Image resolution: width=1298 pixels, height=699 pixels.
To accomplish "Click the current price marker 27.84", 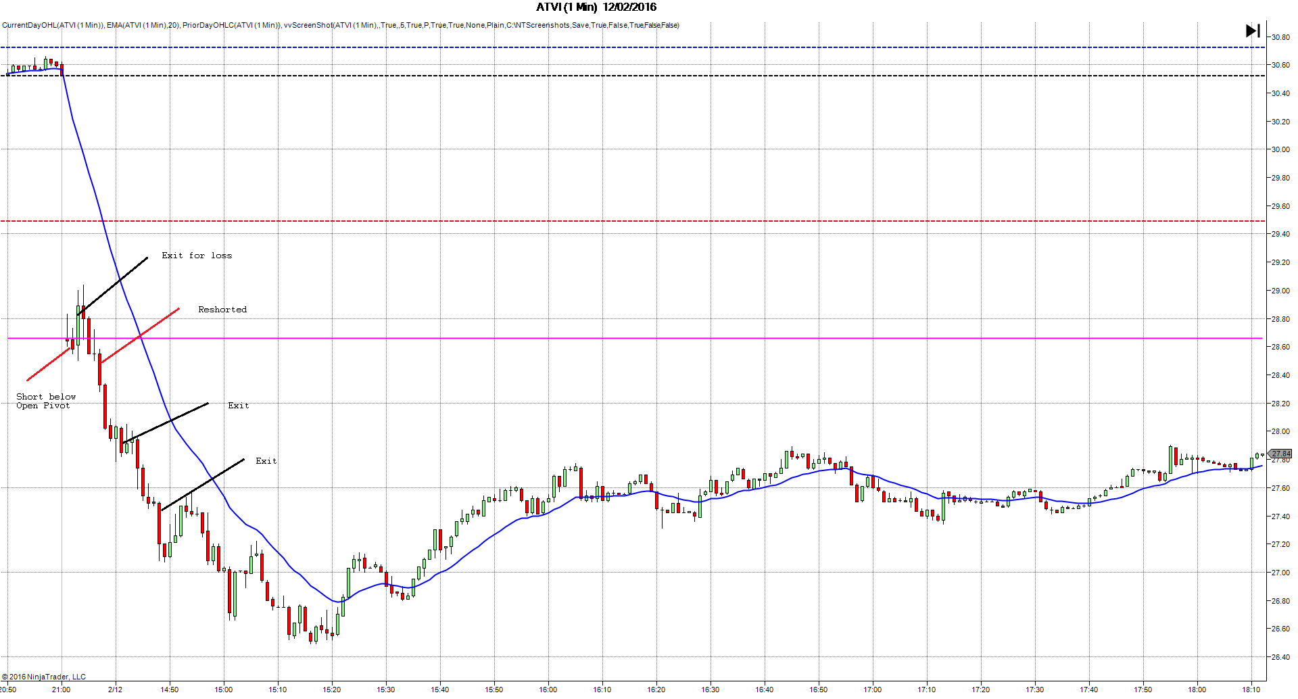I will [x=1280, y=454].
